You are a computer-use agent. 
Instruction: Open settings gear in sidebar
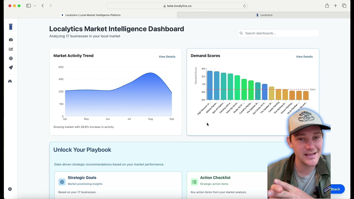(10, 189)
